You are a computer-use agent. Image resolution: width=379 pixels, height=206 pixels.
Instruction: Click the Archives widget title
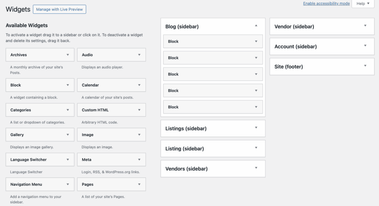point(19,55)
